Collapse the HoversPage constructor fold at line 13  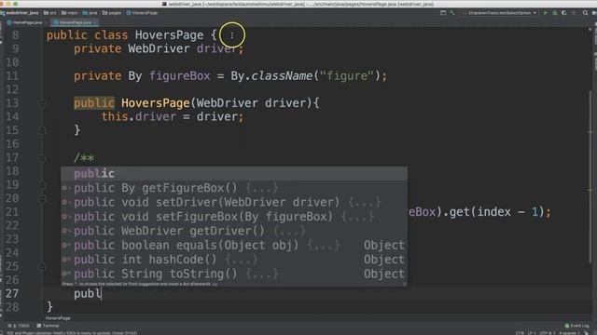(x=42, y=103)
